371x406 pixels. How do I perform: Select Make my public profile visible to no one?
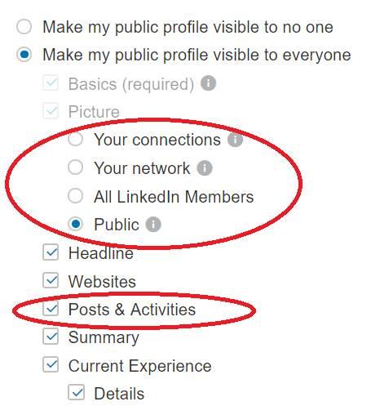(24, 27)
